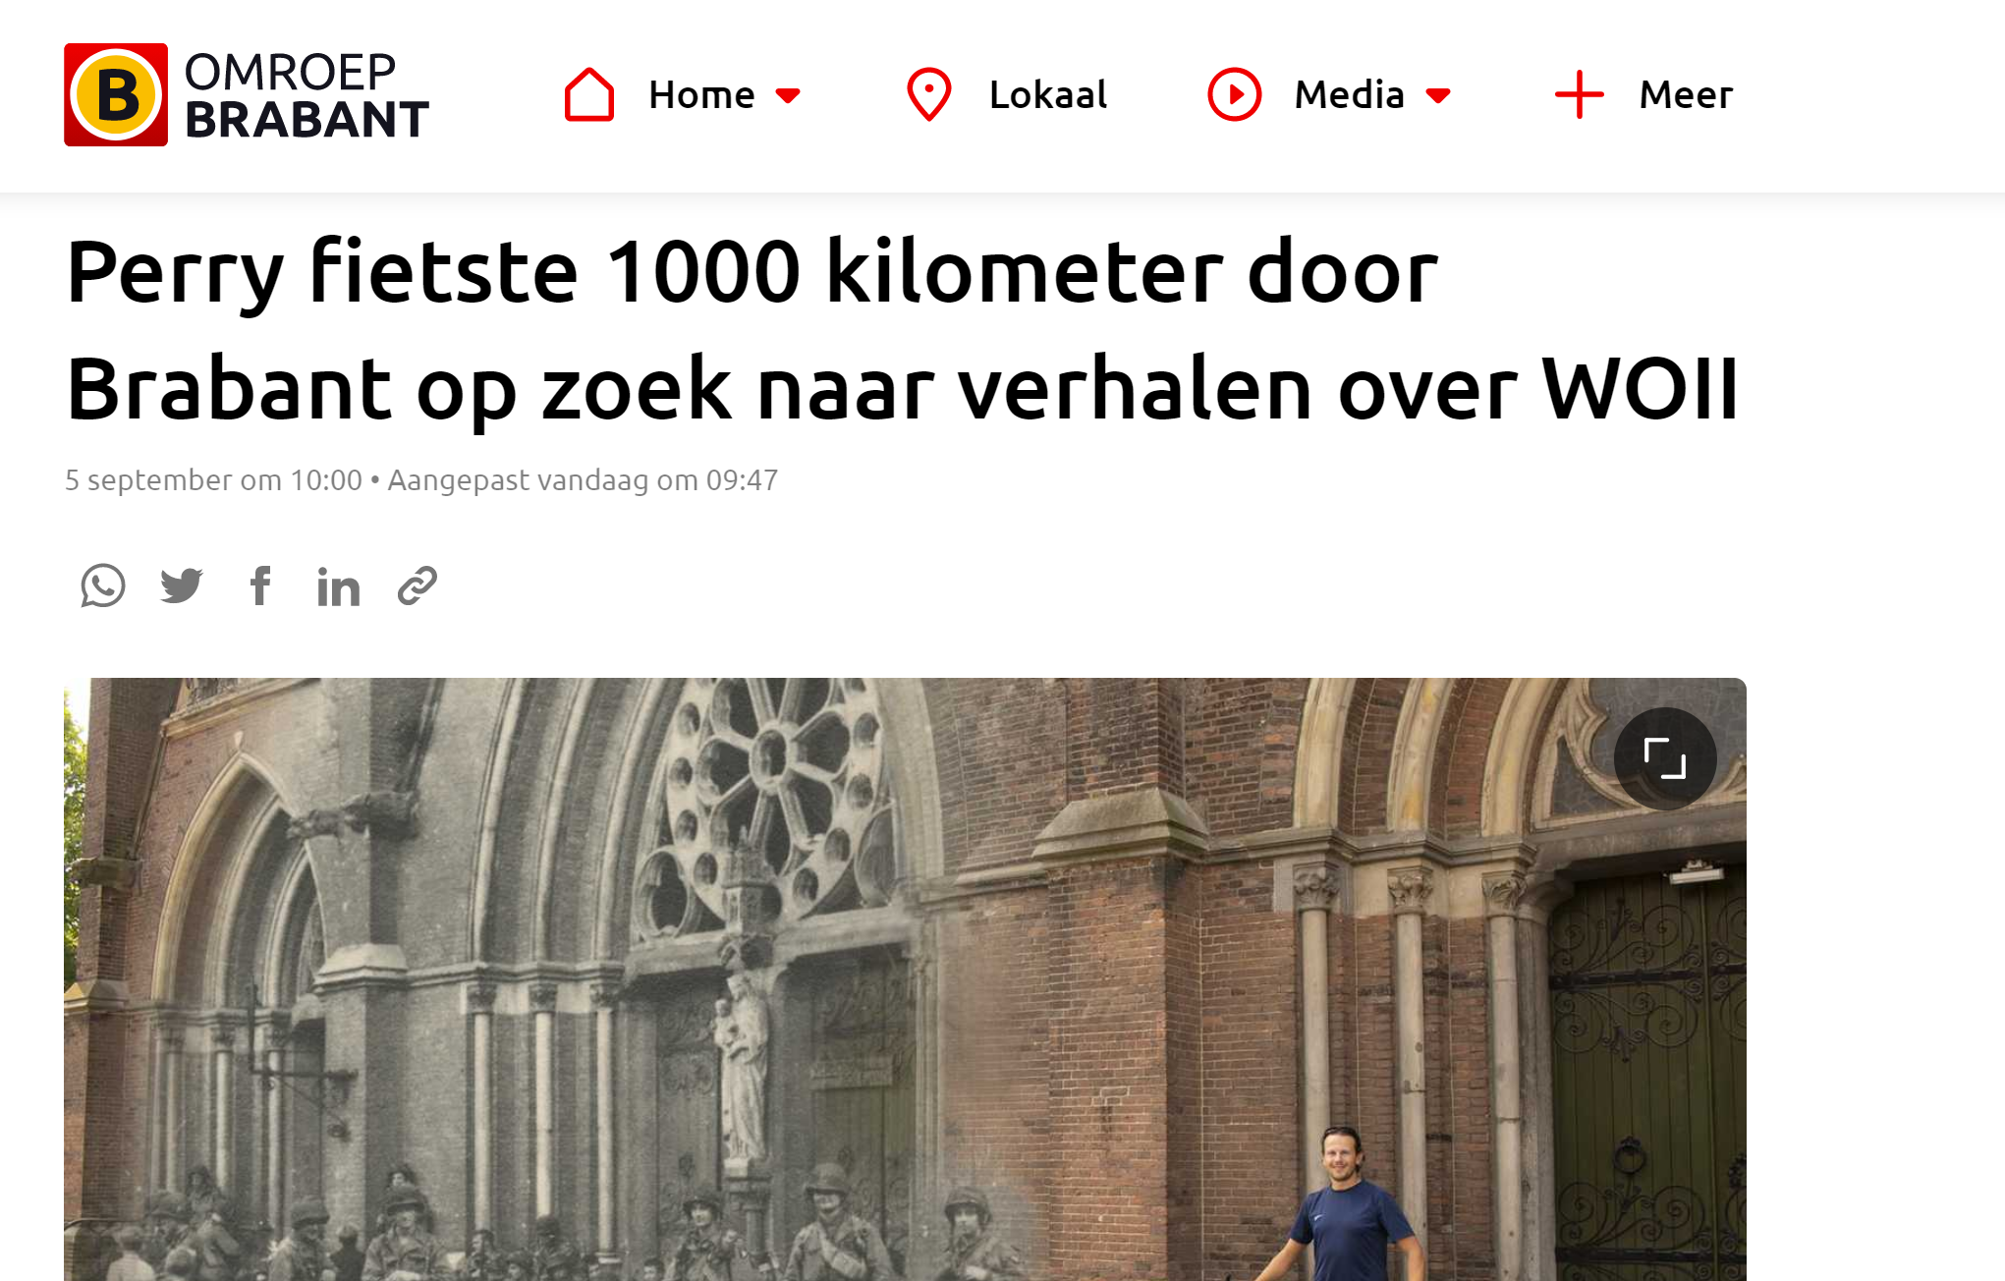Image resolution: width=2005 pixels, height=1281 pixels.
Task: Expand the Home dropdown arrow
Action: (x=788, y=96)
